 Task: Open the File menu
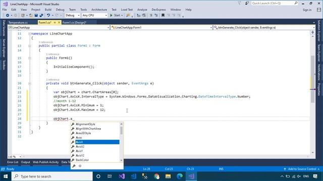pos(5,10)
